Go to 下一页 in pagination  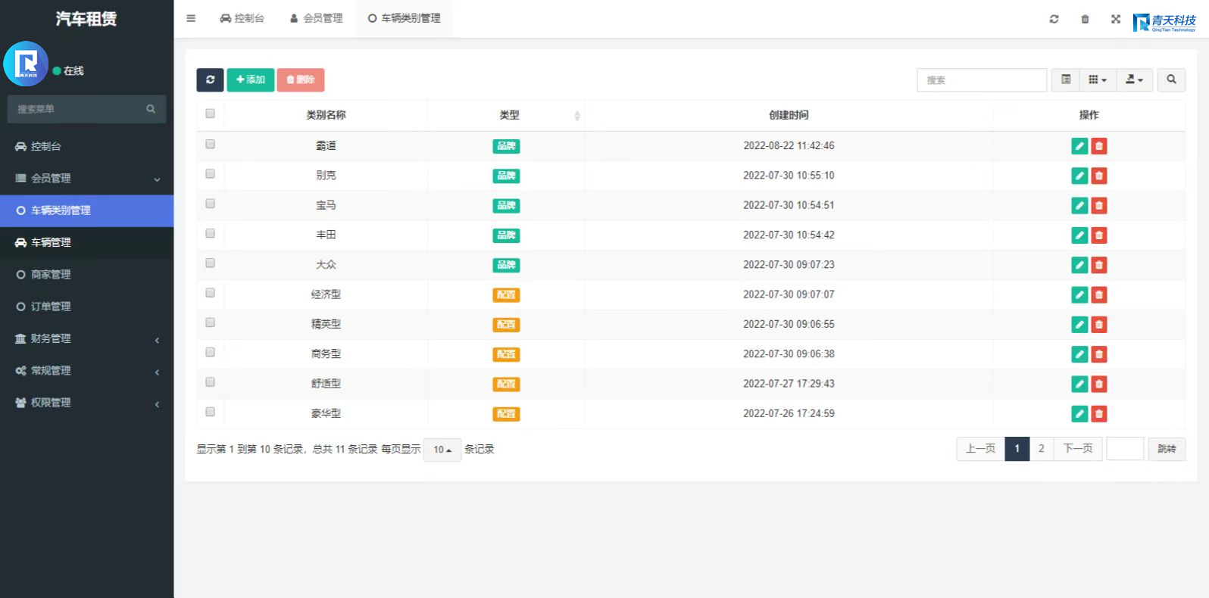pyautogui.click(x=1077, y=449)
